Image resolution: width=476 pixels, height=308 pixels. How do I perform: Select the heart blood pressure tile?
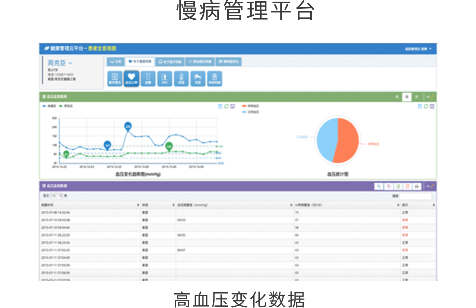coord(131,79)
